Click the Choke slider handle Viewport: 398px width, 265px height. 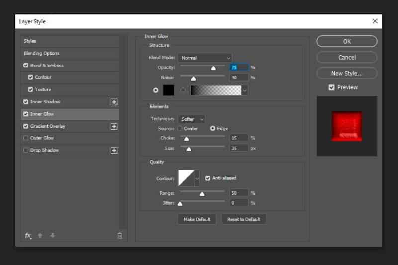point(186,139)
